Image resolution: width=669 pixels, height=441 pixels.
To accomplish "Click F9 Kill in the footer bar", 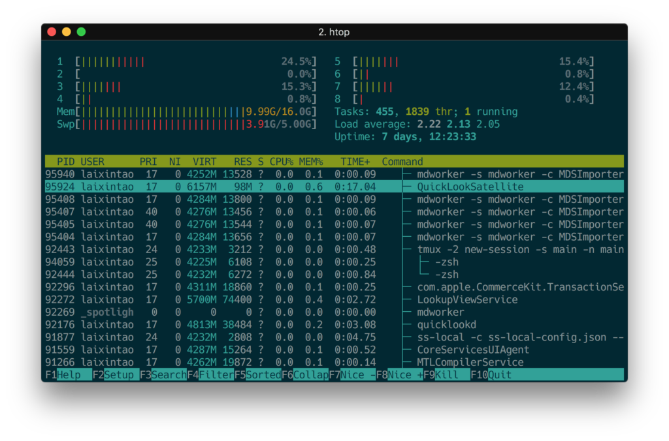I will 447,375.
